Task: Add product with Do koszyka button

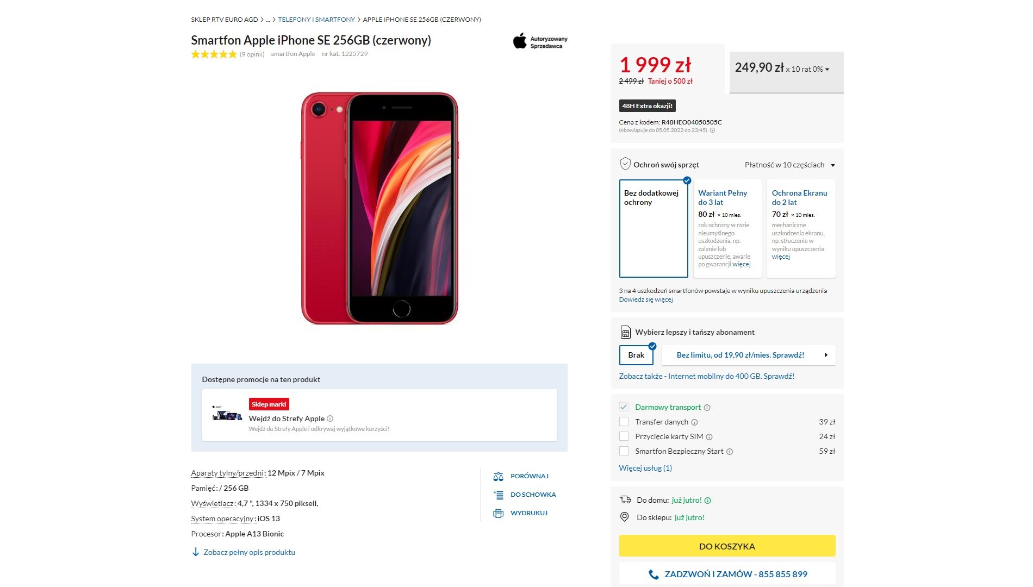Action: pyautogui.click(x=727, y=546)
